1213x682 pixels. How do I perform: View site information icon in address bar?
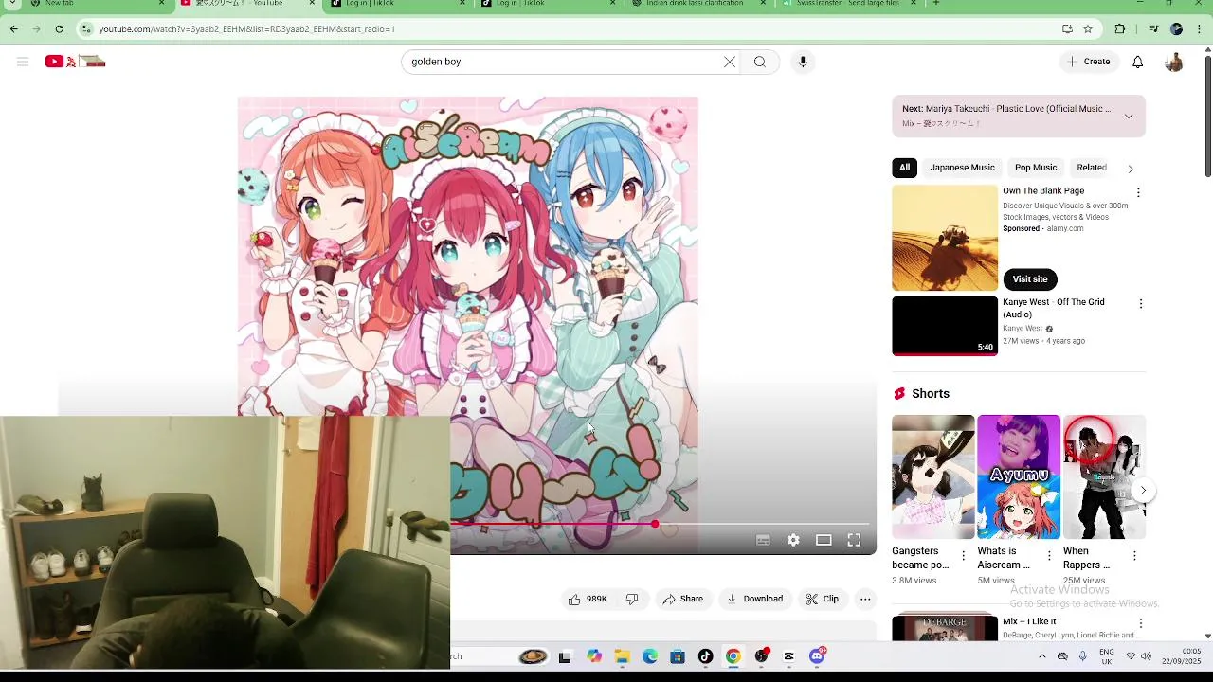[86, 29]
